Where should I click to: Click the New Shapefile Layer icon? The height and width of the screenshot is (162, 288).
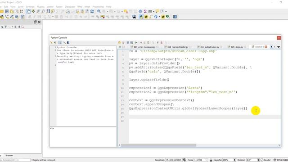7,17
